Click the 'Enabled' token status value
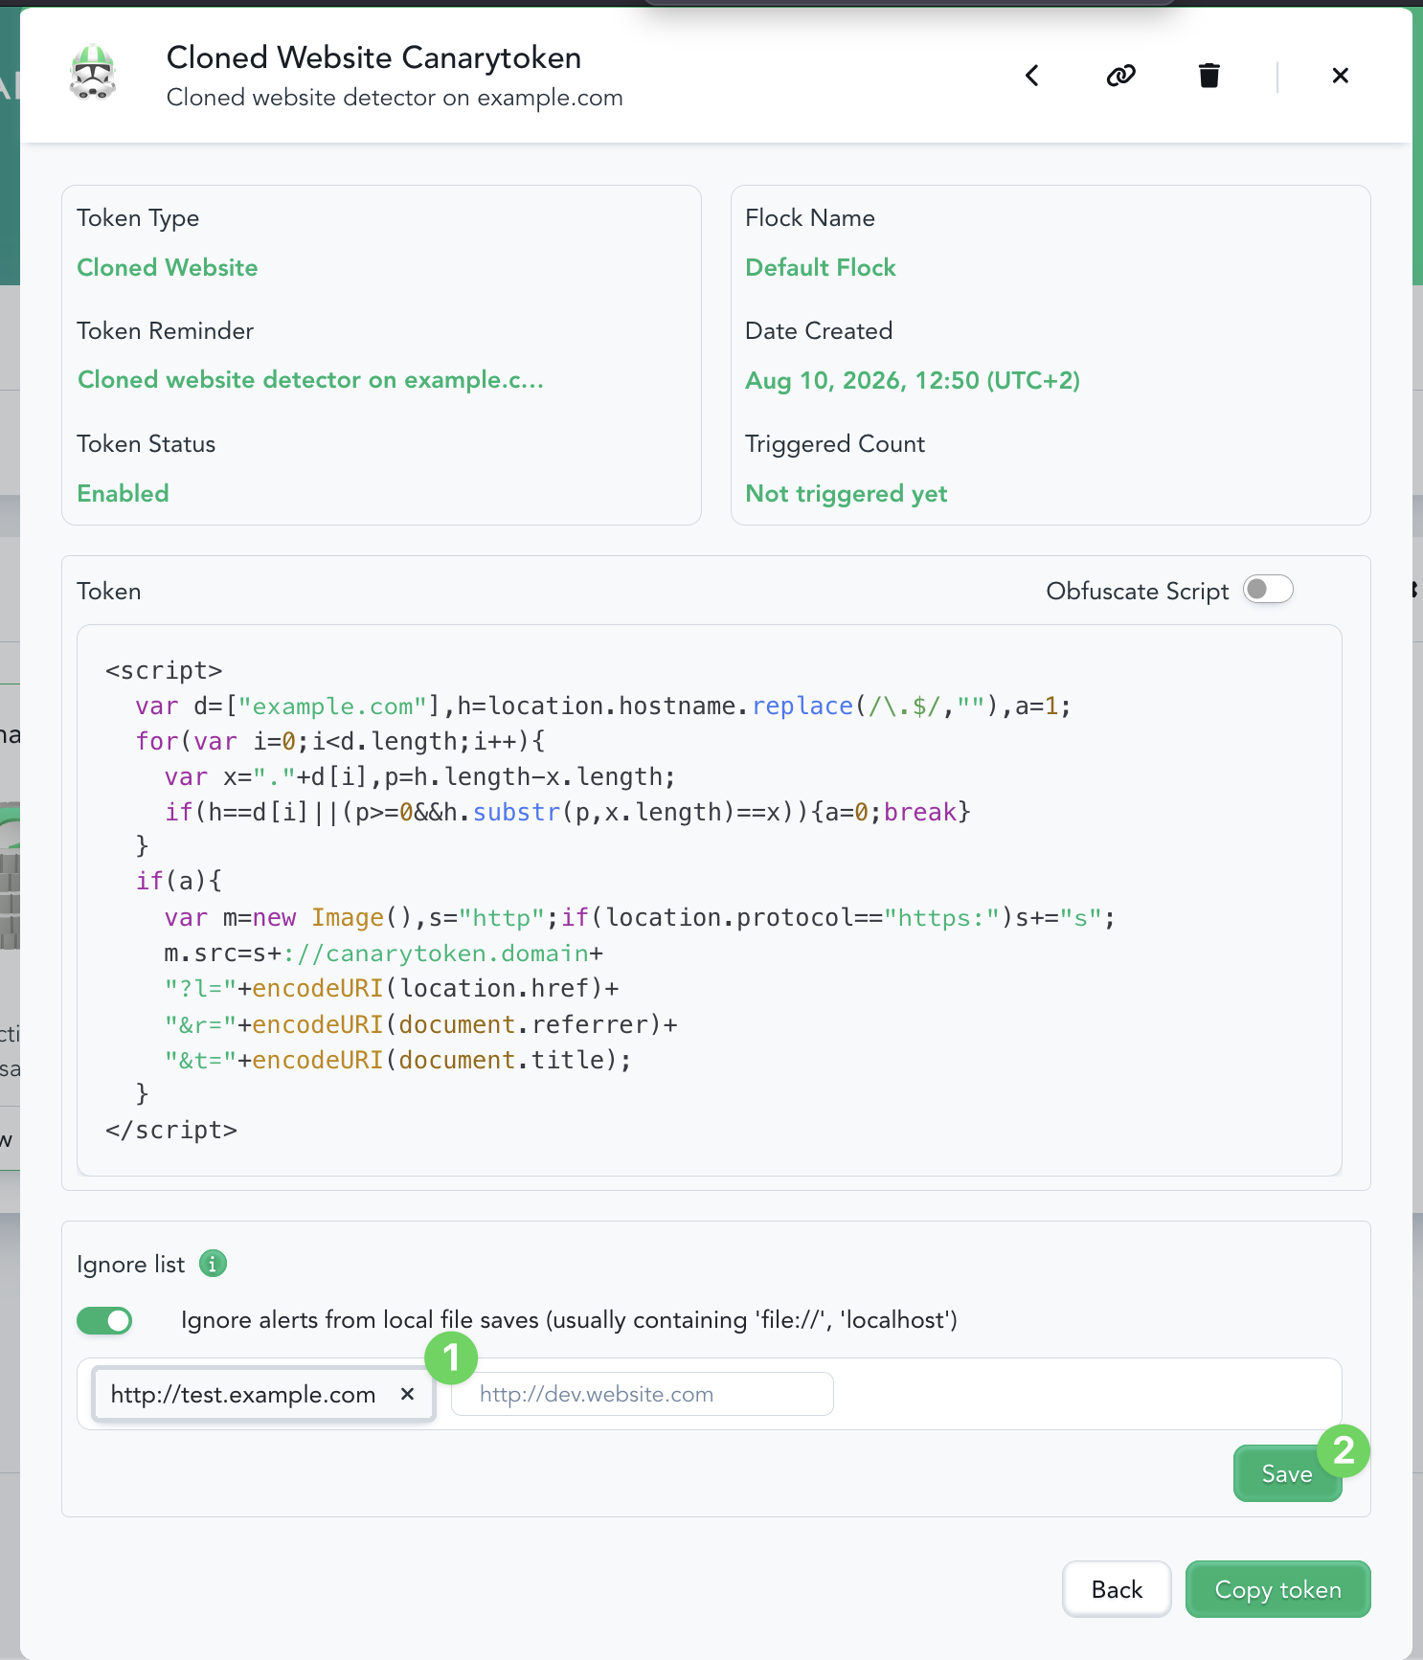 123,493
